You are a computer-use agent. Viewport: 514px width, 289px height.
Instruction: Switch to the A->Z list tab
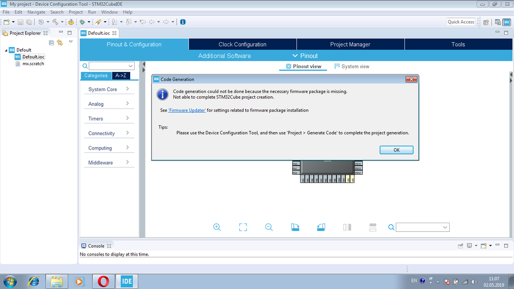(x=120, y=76)
